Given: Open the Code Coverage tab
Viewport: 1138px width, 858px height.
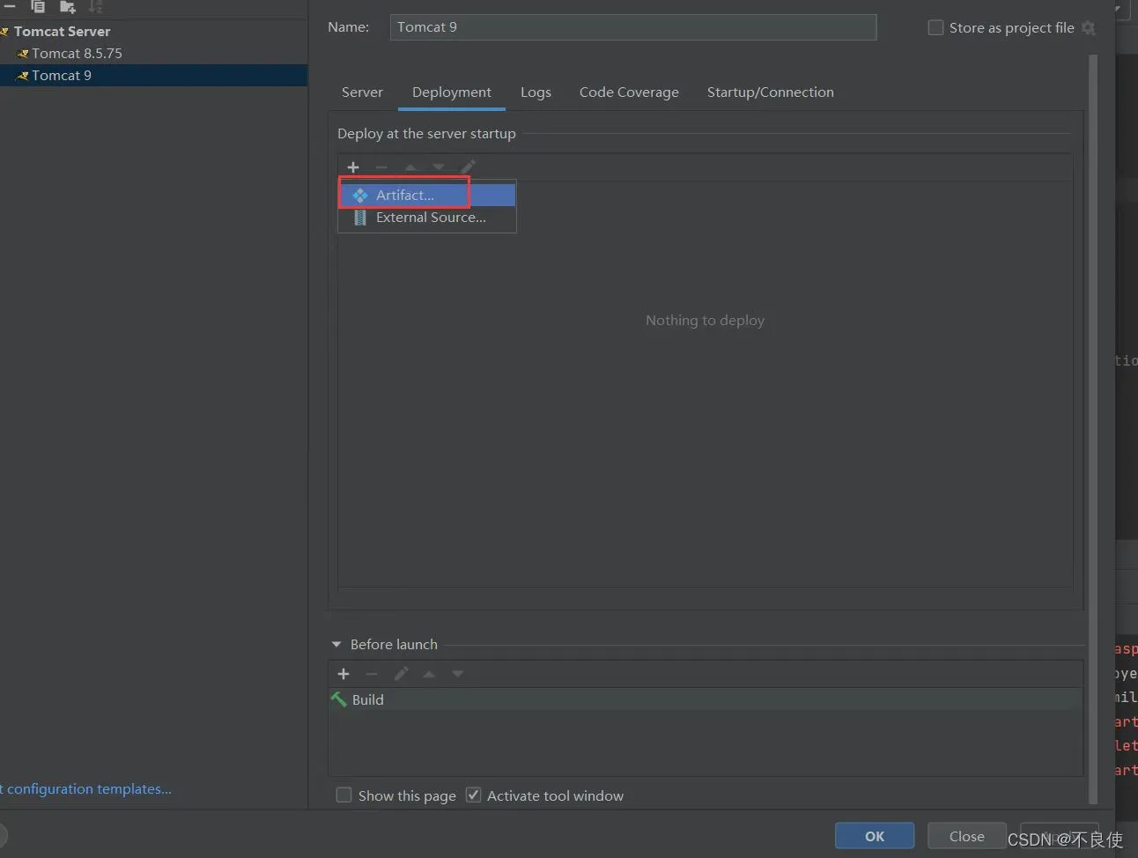Looking at the screenshot, I should point(629,92).
